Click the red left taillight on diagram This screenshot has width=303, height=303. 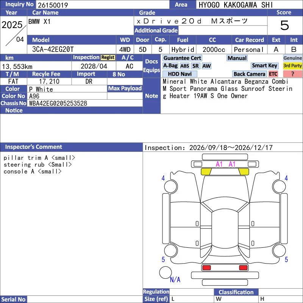[206, 268]
